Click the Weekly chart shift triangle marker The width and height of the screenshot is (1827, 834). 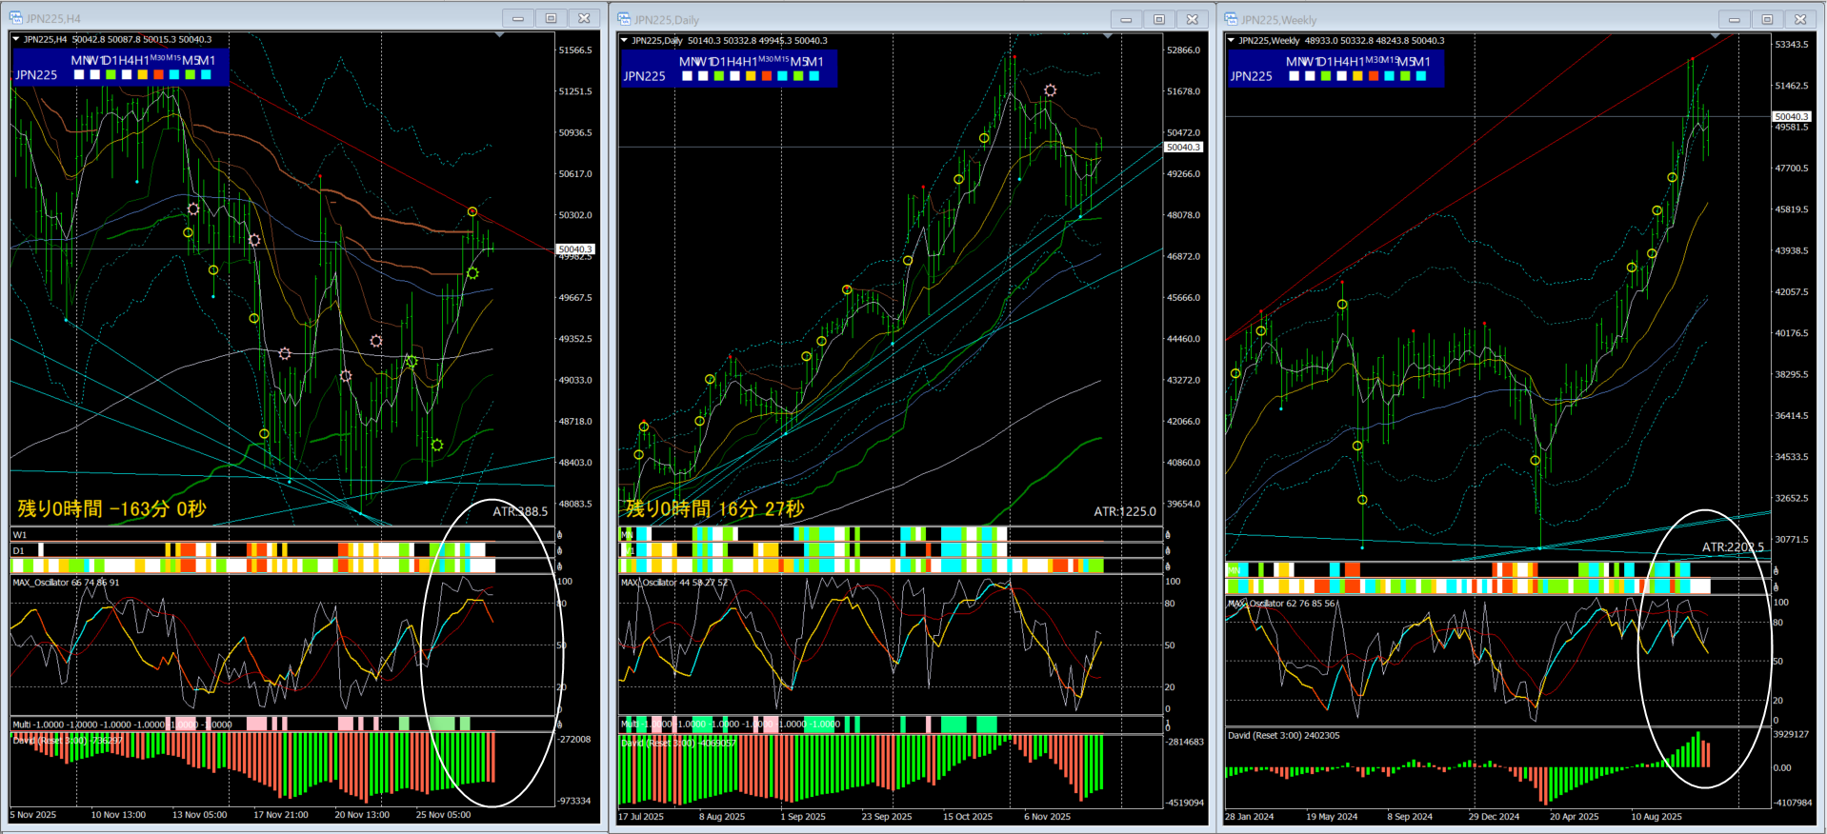point(1716,36)
